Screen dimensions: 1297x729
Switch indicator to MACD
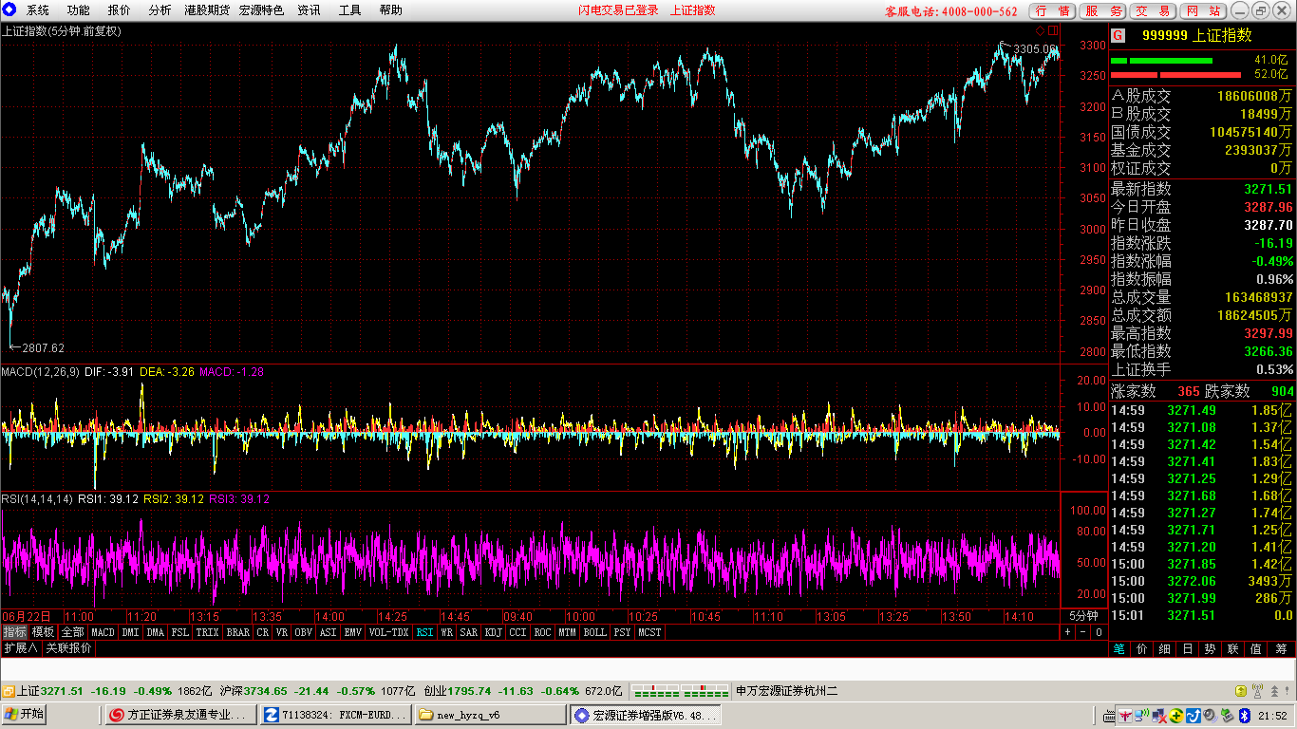(103, 631)
